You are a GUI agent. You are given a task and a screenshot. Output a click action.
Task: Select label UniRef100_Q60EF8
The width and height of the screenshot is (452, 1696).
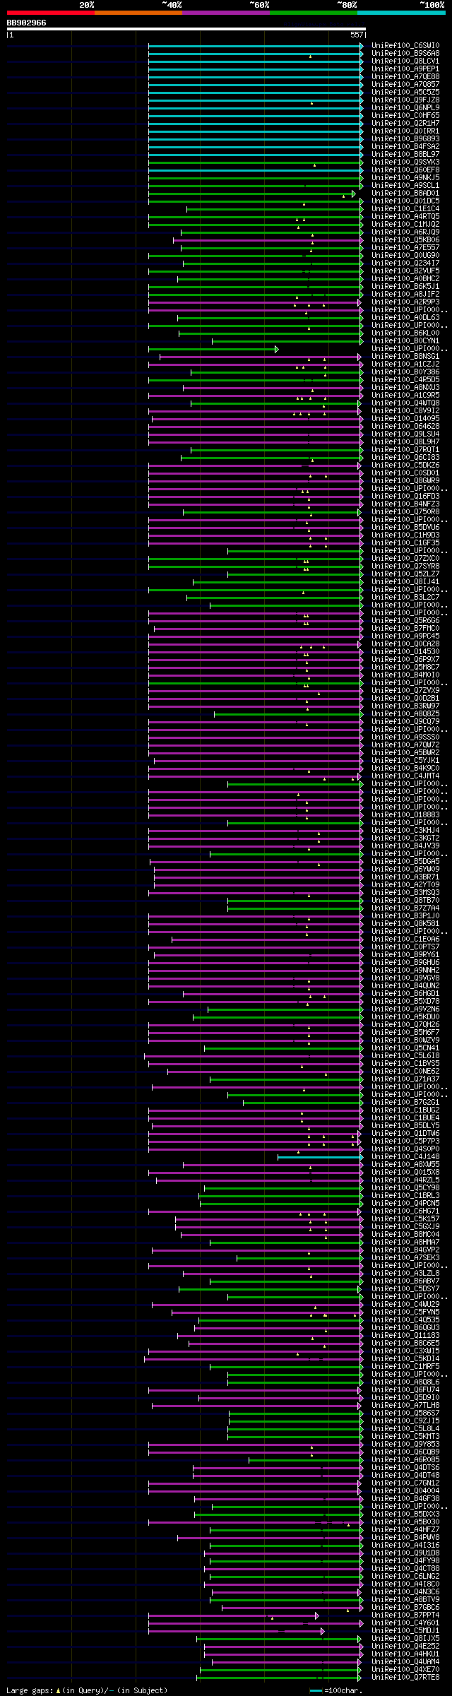point(405,170)
